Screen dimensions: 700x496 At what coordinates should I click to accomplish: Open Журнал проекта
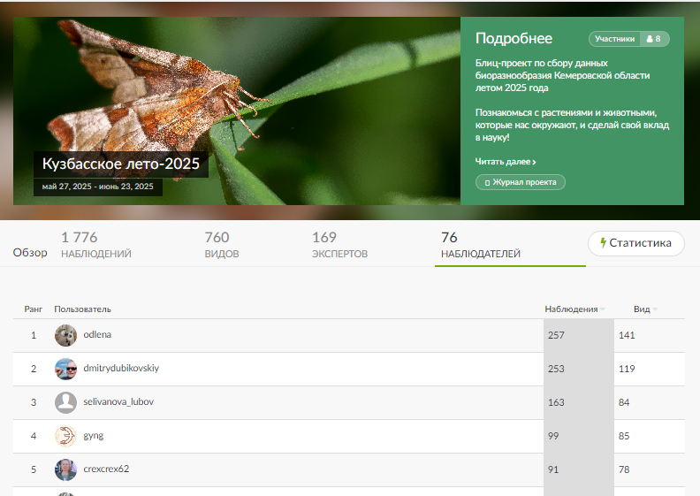pyautogui.click(x=520, y=182)
